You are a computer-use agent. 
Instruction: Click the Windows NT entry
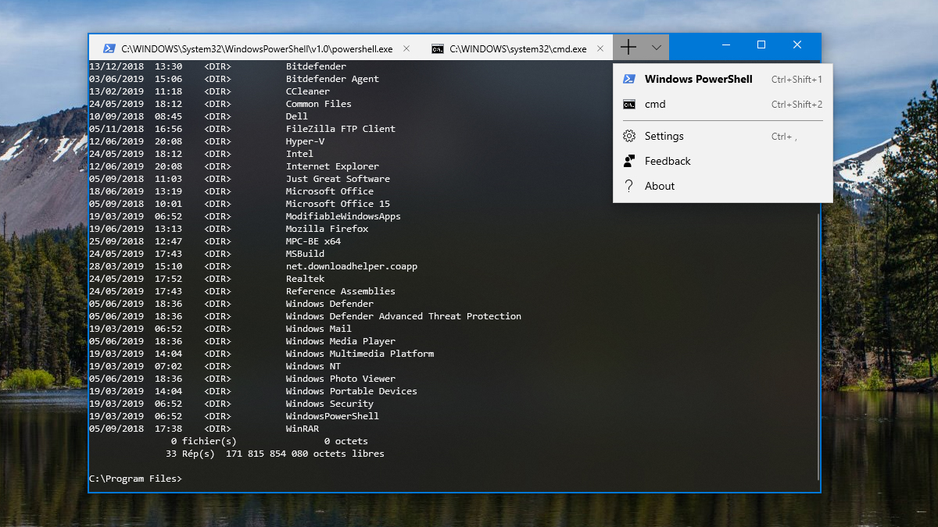pyautogui.click(x=313, y=366)
